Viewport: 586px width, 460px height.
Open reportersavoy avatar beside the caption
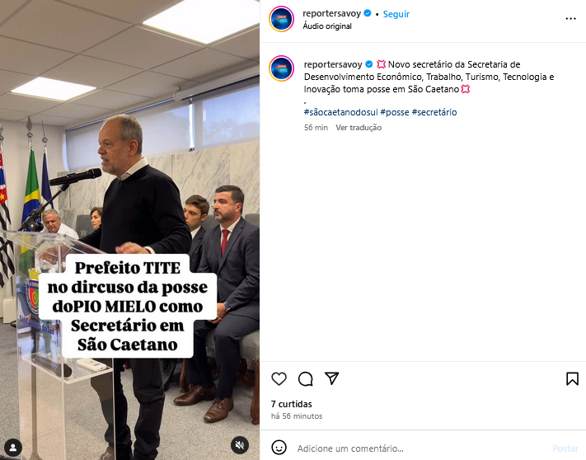click(281, 68)
